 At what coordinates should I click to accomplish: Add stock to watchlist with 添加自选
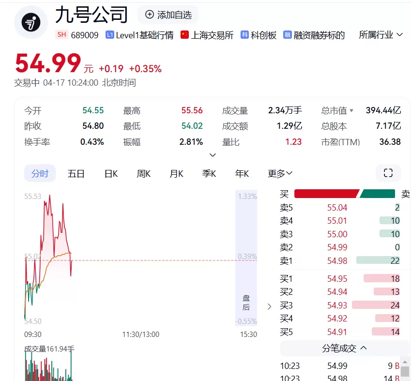pyautogui.click(x=168, y=15)
